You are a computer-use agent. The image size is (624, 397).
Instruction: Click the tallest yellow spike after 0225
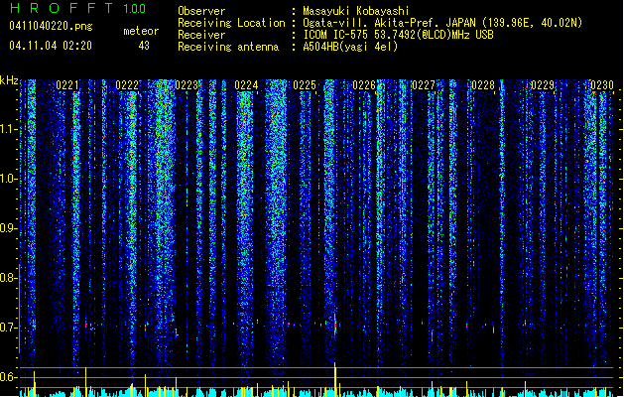(335, 379)
